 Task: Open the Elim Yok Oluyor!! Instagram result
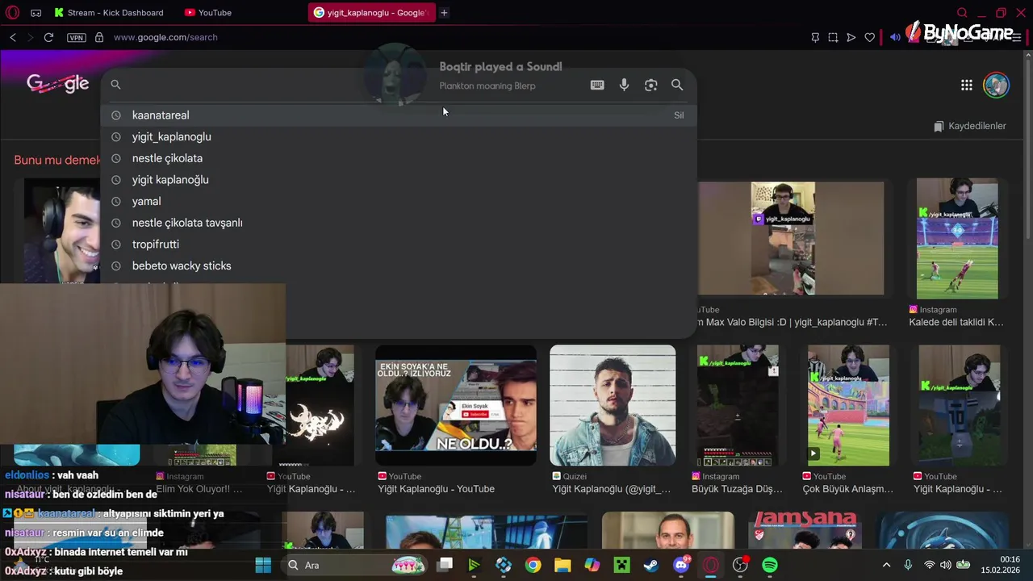[x=199, y=489]
